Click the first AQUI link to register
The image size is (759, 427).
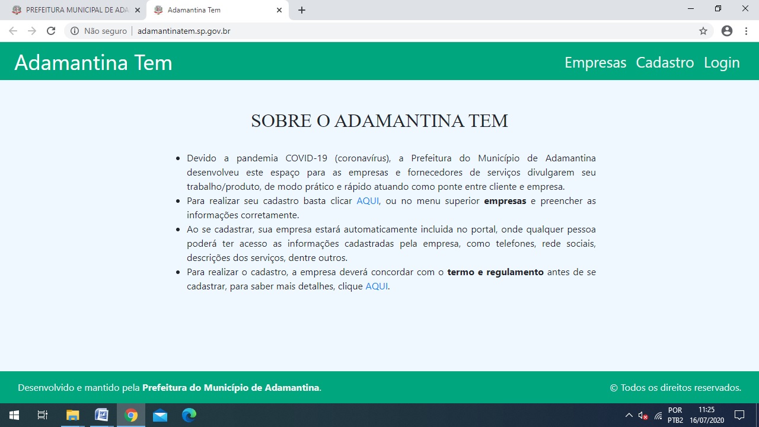point(367,200)
